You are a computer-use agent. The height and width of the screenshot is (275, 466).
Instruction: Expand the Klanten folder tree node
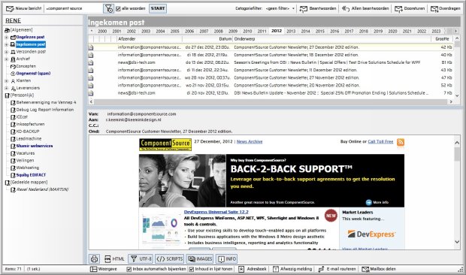pos(6,81)
